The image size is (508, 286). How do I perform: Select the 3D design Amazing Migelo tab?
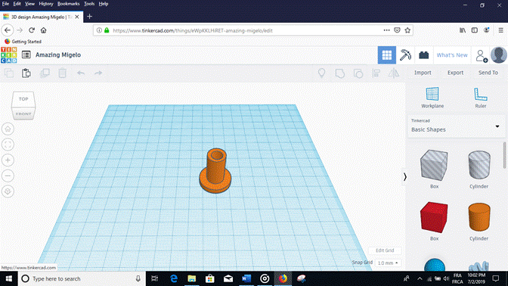[42, 17]
